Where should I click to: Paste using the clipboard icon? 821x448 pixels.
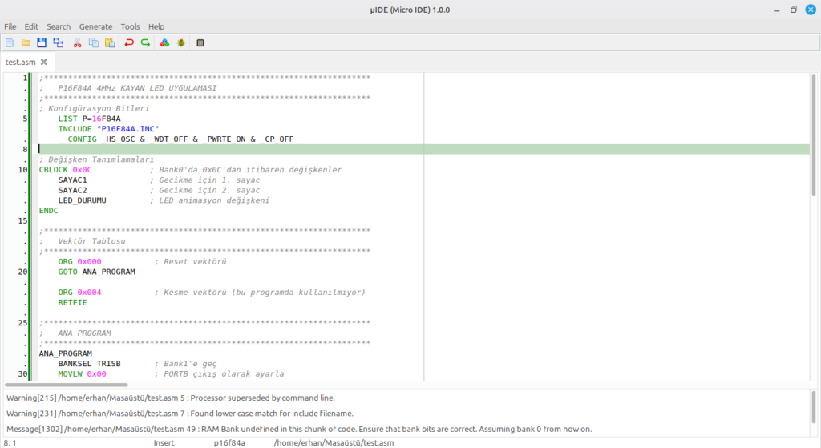pos(109,42)
